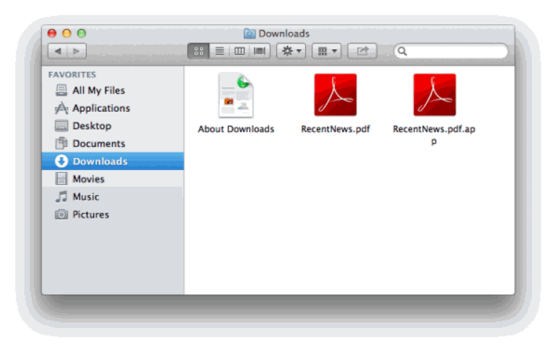Switch to list view
Image resolution: width=557 pixels, height=353 pixels.
coord(219,51)
